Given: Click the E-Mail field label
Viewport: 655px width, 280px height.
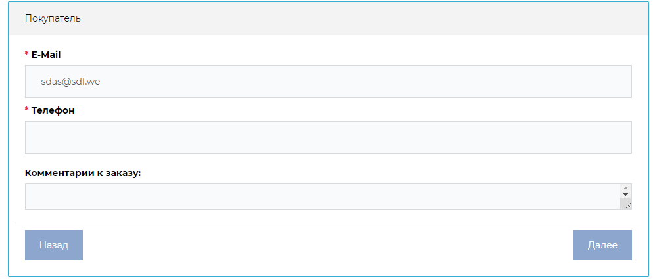Looking at the screenshot, I should click(x=46, y=55).
